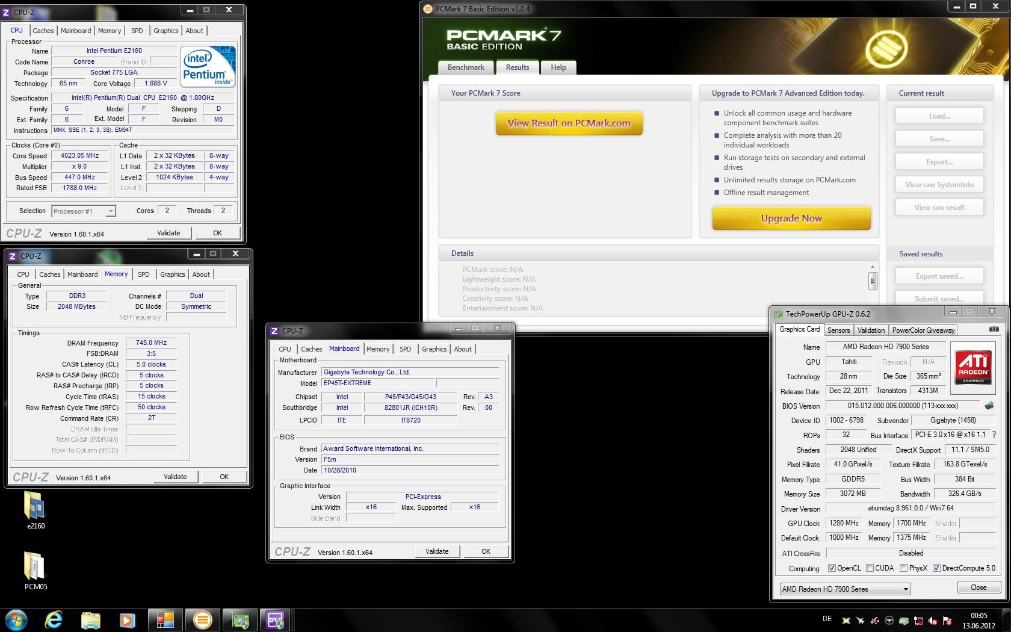Screen dimensions: 1011x632
Task: Click the PCMark Details scrollbar thumb
Action: pos(872,280)
